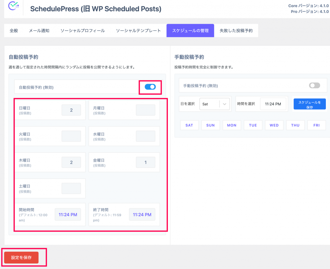Toggle the 自動投稿予約 switch off
This screenshot has width=330, height=269.
pos(150,87)
